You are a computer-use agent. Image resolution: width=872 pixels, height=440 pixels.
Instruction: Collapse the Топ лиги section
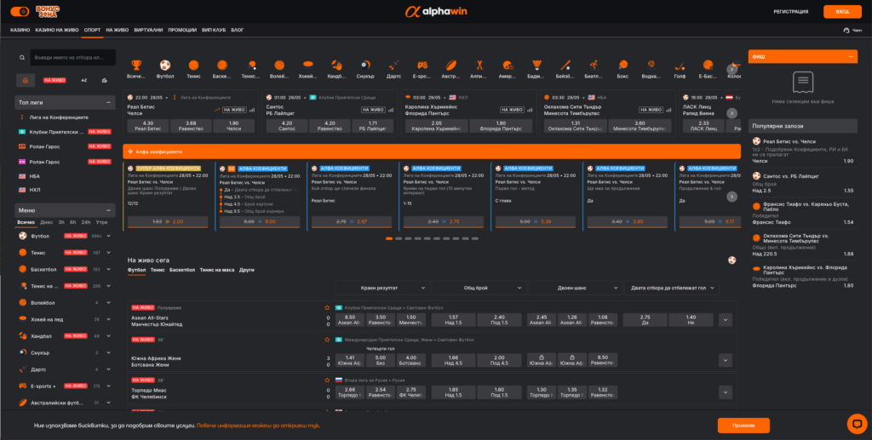point(108,102)
